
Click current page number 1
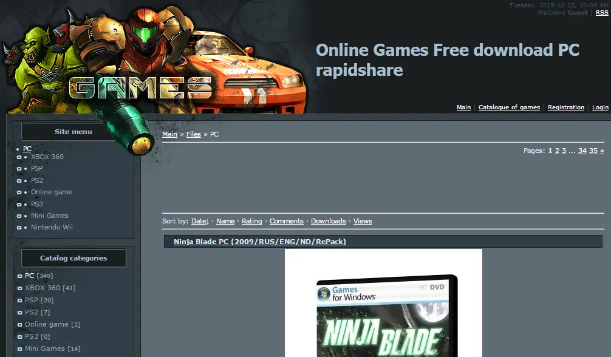click(x=550, y=151)
